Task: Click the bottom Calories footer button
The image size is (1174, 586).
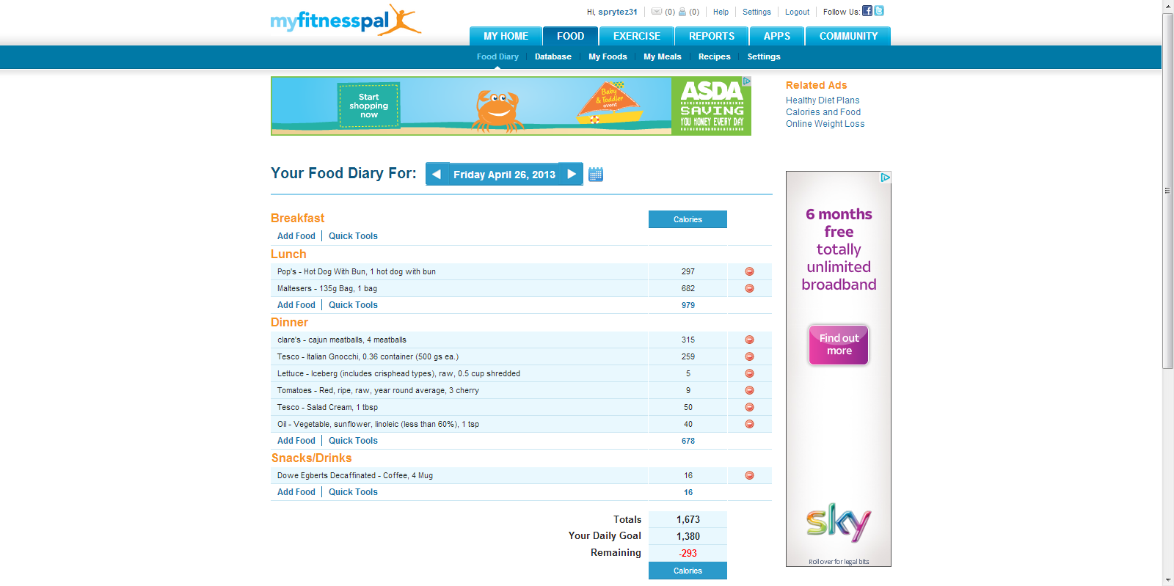Action: [688, 571]
